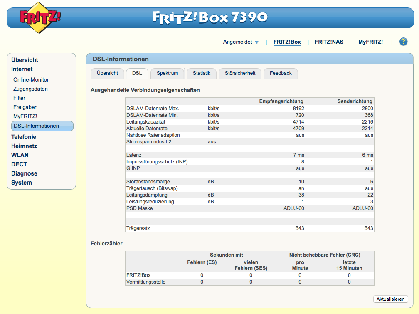
Task: Expand WLAN in the sidebar
Action: tap(20, 155)
